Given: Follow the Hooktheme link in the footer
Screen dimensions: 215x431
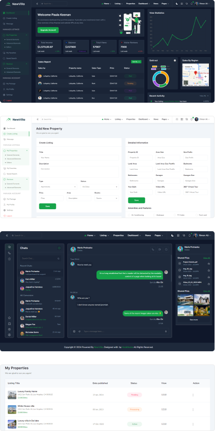Looking at the screenshot, I should 127,347.
